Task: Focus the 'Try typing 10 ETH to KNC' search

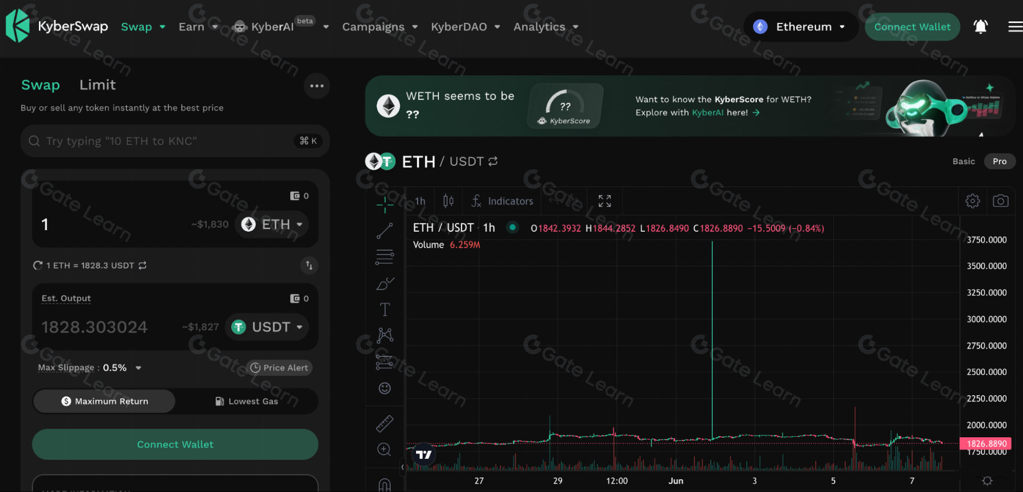Action: [175, 141]
